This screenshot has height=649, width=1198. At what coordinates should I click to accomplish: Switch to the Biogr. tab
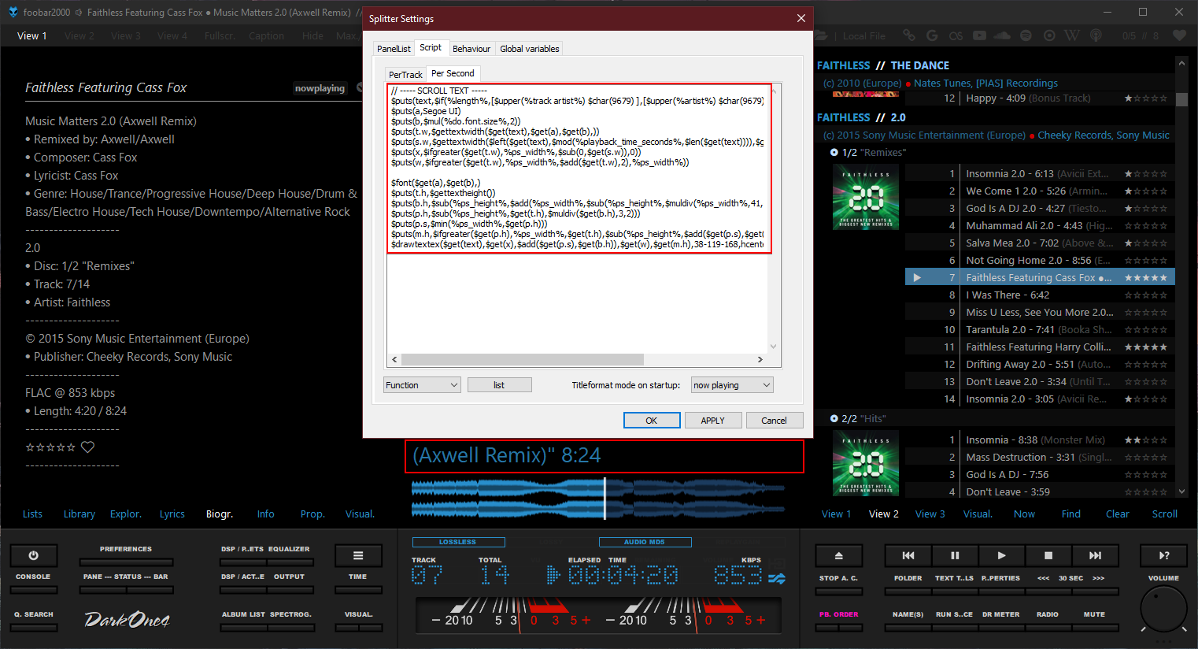point(220,514)
